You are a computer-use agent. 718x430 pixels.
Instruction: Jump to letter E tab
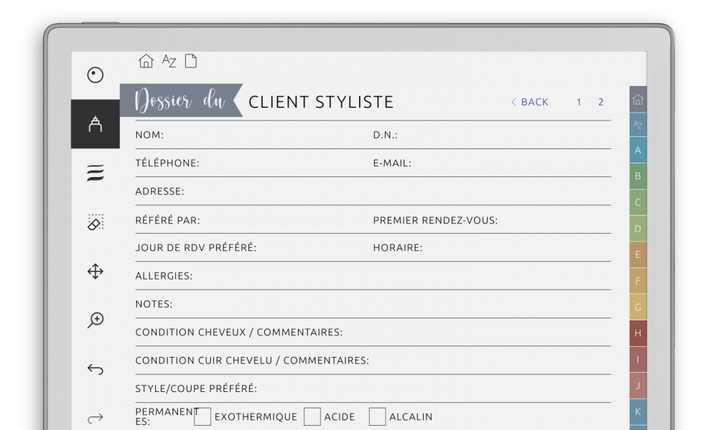point(638,254)
